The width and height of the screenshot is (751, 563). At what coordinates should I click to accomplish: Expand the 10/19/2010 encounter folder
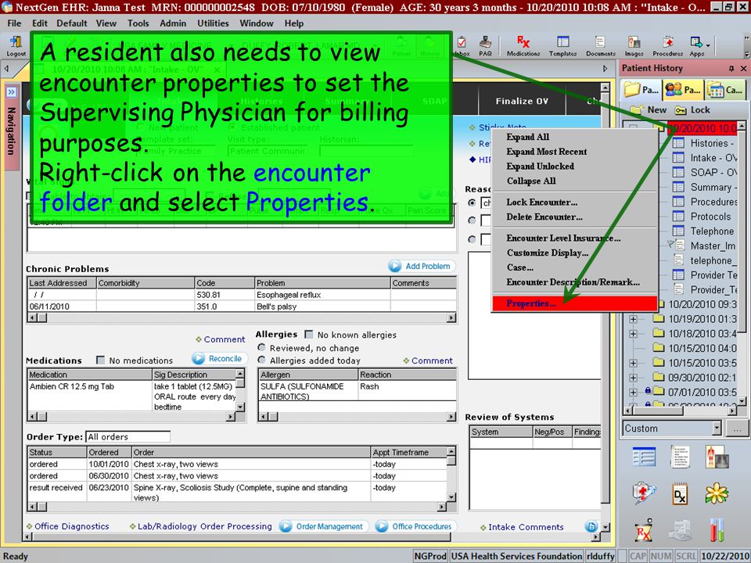click(633, 319)
